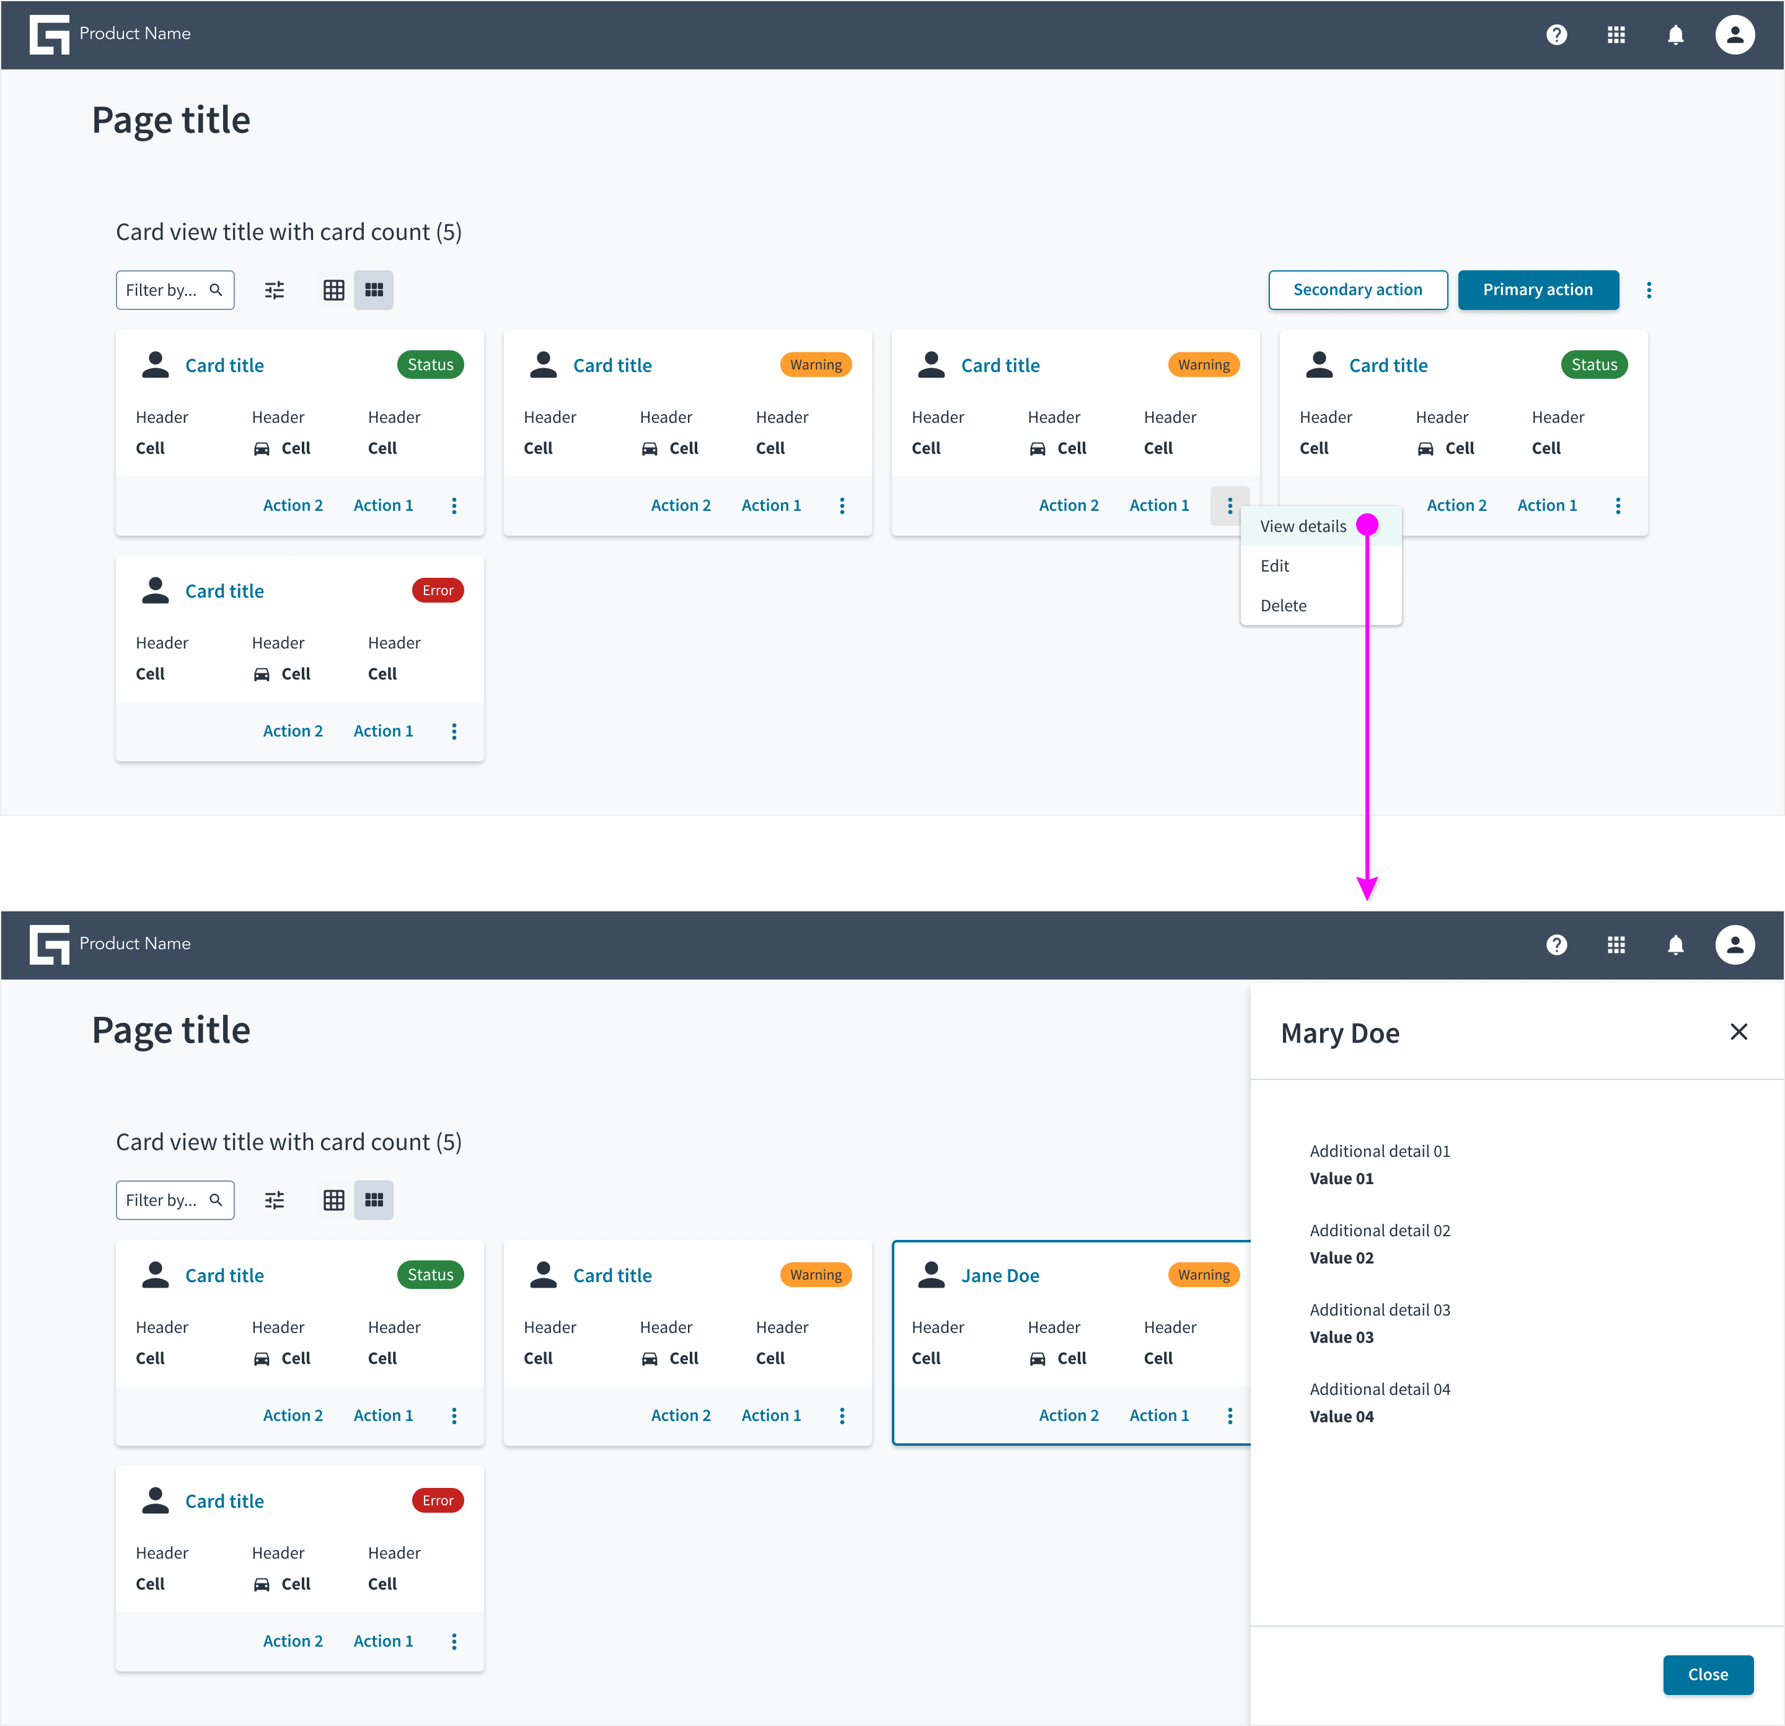Click Action 1 on Error card in Mary Doe screen
Screen dimensions: 1785x1726
382,1640
